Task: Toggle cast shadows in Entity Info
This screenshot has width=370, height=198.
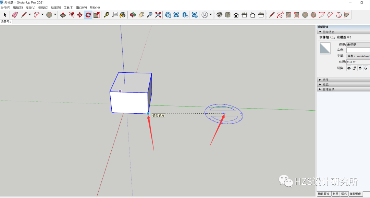Action: click(x=360, y=68)
